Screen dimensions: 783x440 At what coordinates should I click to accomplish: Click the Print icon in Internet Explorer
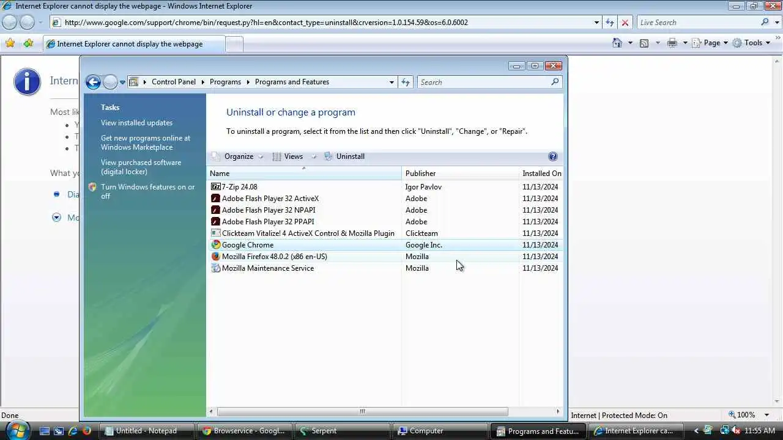(x=672, y=43)
